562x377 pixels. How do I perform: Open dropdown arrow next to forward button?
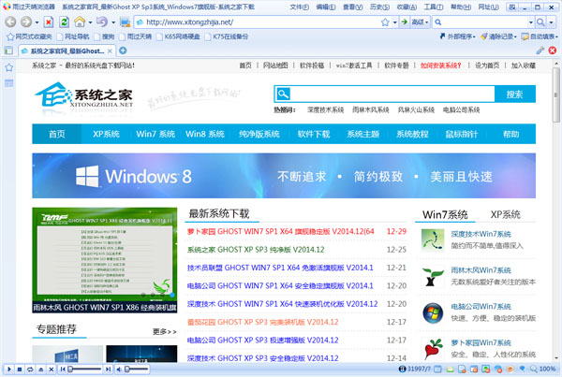click(37, 22)
